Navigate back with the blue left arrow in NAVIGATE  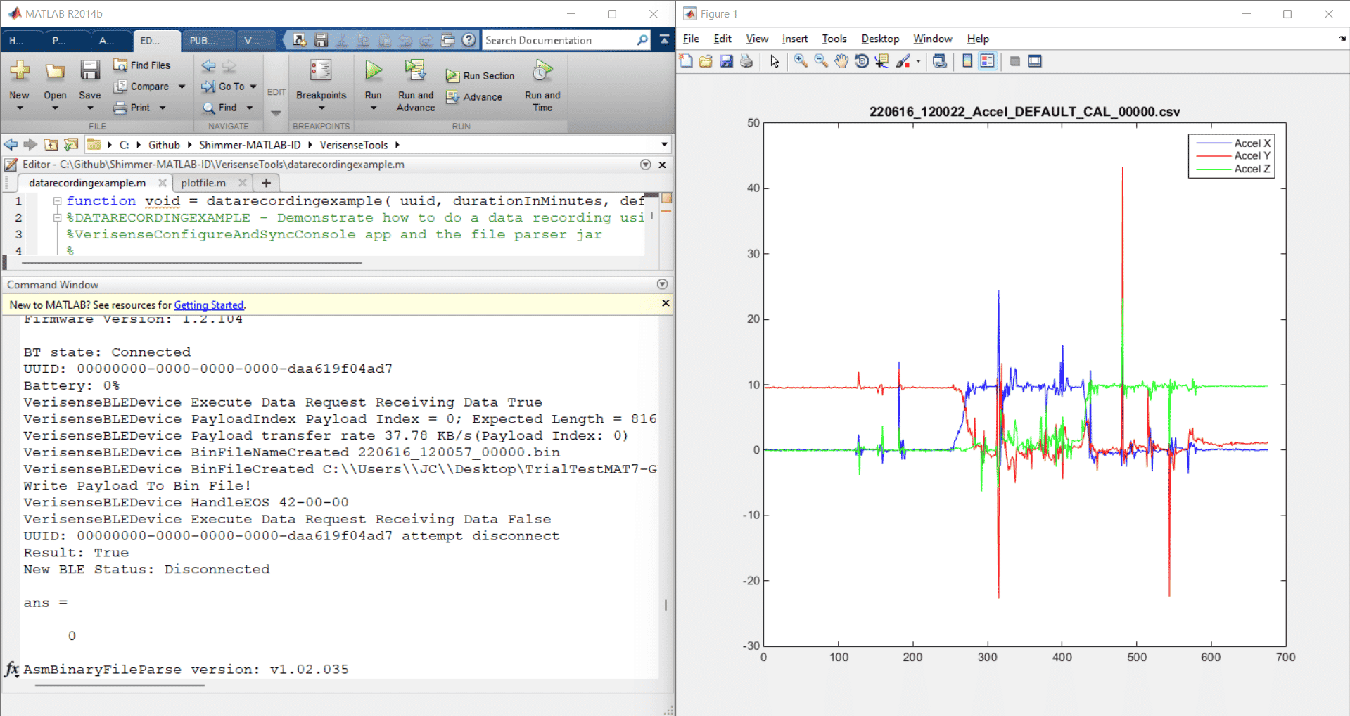209,66
